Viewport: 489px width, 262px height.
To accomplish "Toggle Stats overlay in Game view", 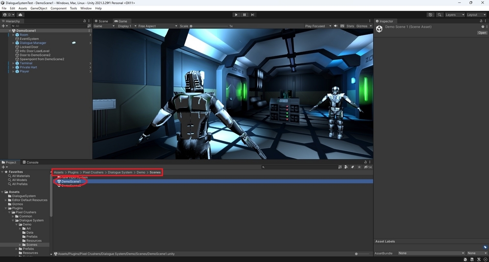I will 350,26.
